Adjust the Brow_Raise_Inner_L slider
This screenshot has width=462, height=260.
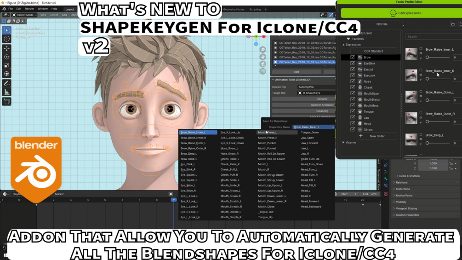pos(437,58)
